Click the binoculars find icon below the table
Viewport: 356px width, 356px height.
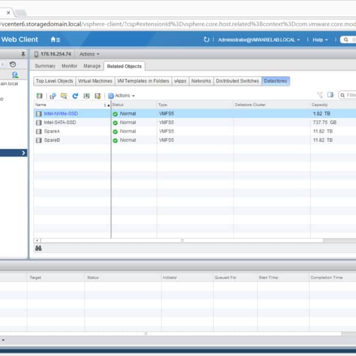[x=38, y=248]
